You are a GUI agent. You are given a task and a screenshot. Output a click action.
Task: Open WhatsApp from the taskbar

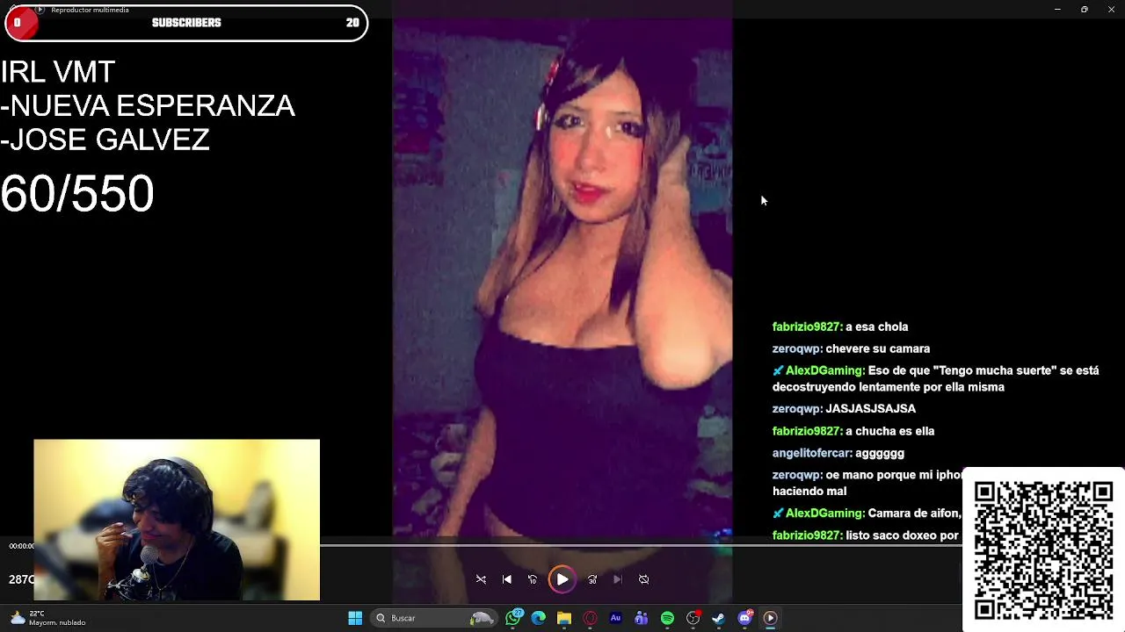pyautogui.click(x=514, y=618)
